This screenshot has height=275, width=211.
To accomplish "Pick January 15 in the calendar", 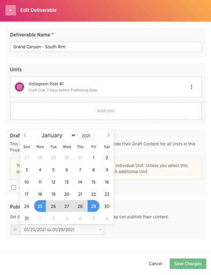I will [93, 182].
